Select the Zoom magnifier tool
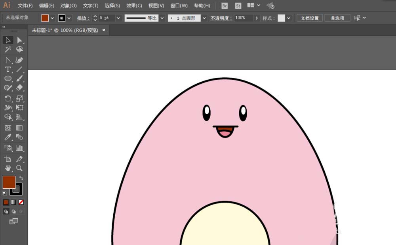The height and width of the screenshot is (245, 396). point(19,168)
